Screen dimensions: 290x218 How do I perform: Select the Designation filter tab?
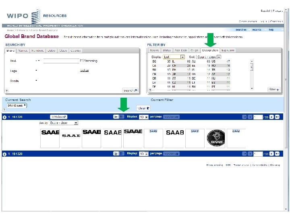tap(210, 50)
